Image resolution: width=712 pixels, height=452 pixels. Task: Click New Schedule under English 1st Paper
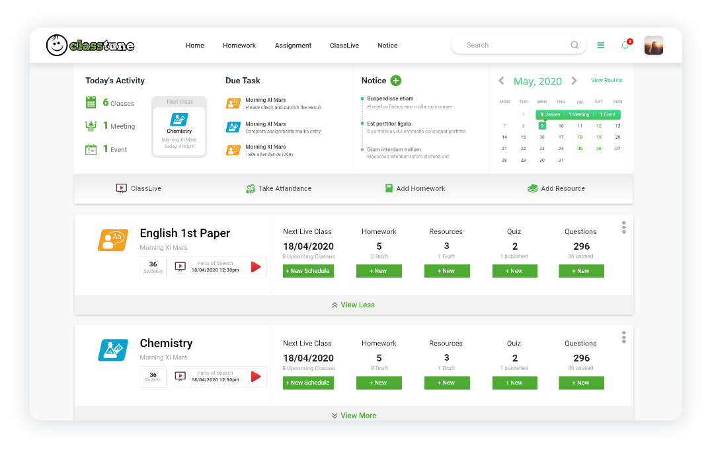[308, 271]
